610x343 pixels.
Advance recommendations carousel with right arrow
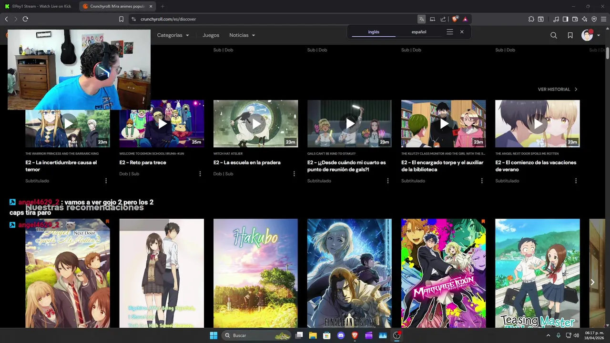592,282
